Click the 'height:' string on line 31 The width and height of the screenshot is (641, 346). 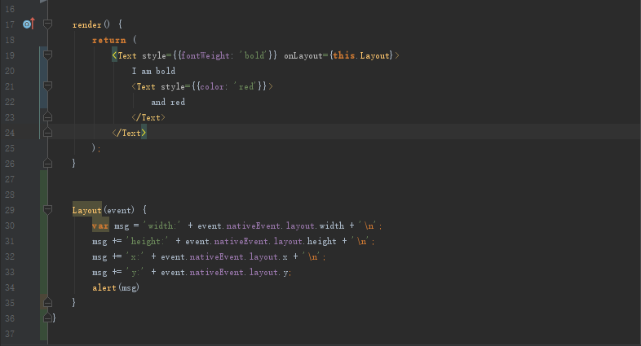coord(147,241)
